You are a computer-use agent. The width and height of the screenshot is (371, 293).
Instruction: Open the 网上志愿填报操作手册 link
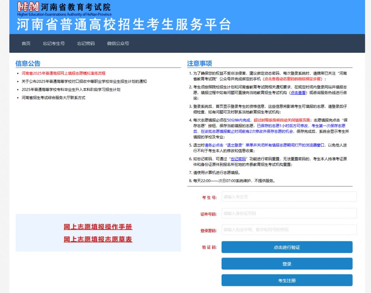pyautogui.click(x=98, y=227)
